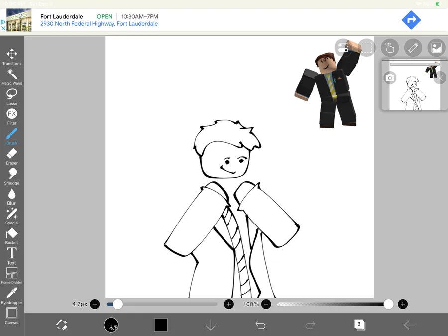Select the Lasso tool
The image size is (448, 336).
pos(12,97)
